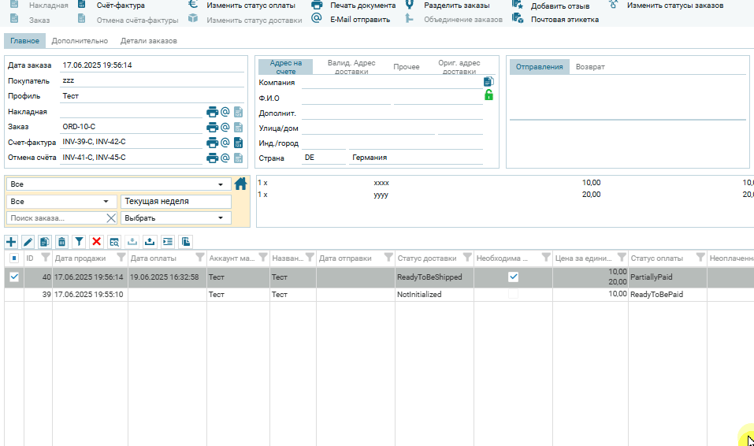
Task: Click the Поиск заказа search field
Action: (x=55, y=218)
